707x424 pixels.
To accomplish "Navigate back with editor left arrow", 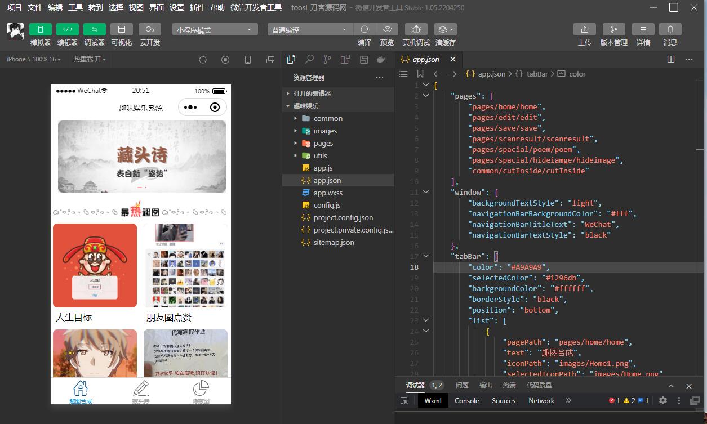I will click(x=437, y=74).
